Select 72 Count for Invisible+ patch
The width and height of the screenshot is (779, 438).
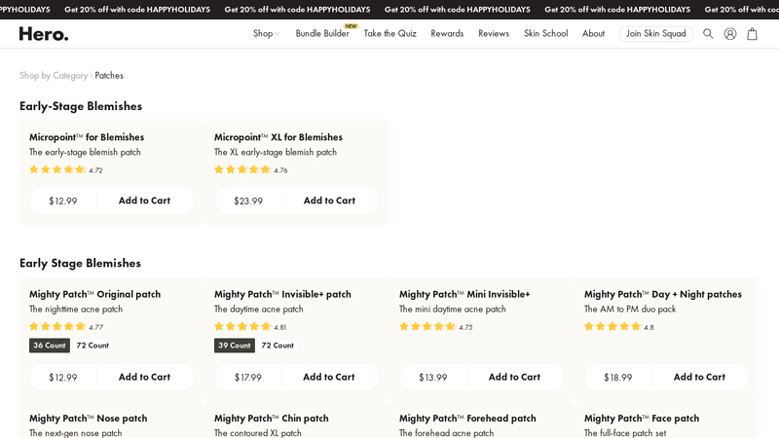tap(278, 346)
